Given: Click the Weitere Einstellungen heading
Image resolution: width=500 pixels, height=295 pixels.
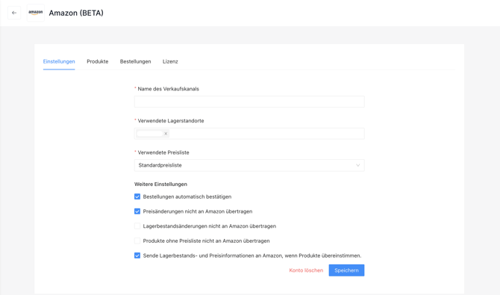Looking at the screenshot, I should [x=160, y=184].
